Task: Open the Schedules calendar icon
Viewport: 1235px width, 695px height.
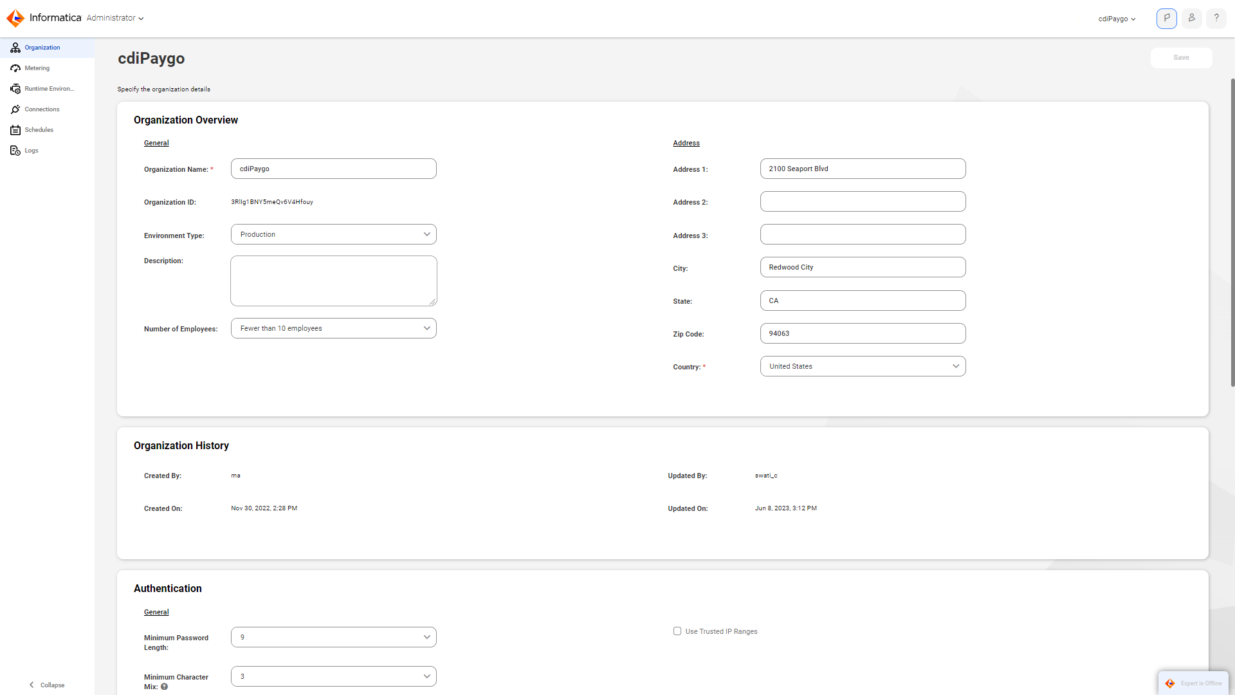Action: pyautogui.click(x=15, y=130)
